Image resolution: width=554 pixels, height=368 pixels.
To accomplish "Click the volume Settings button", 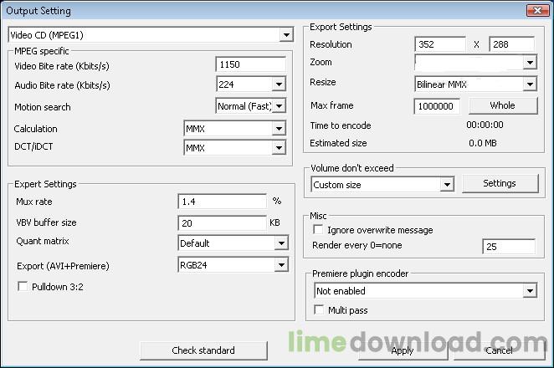I will tap(499, 183).
